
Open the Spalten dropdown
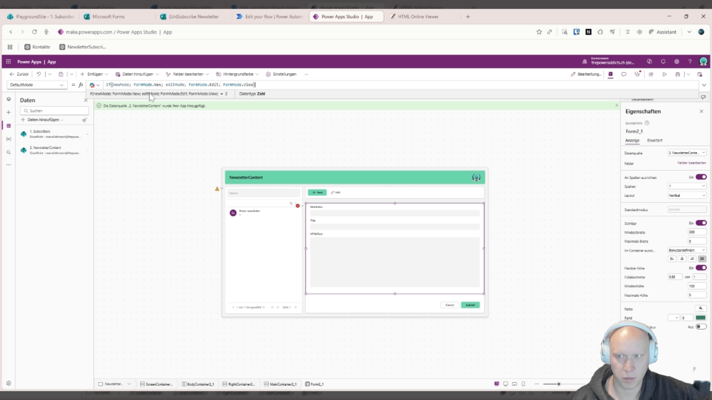pos(687,186)
